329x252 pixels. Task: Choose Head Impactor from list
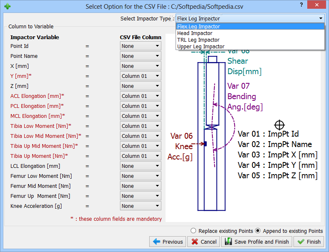[x=250, y=33]
